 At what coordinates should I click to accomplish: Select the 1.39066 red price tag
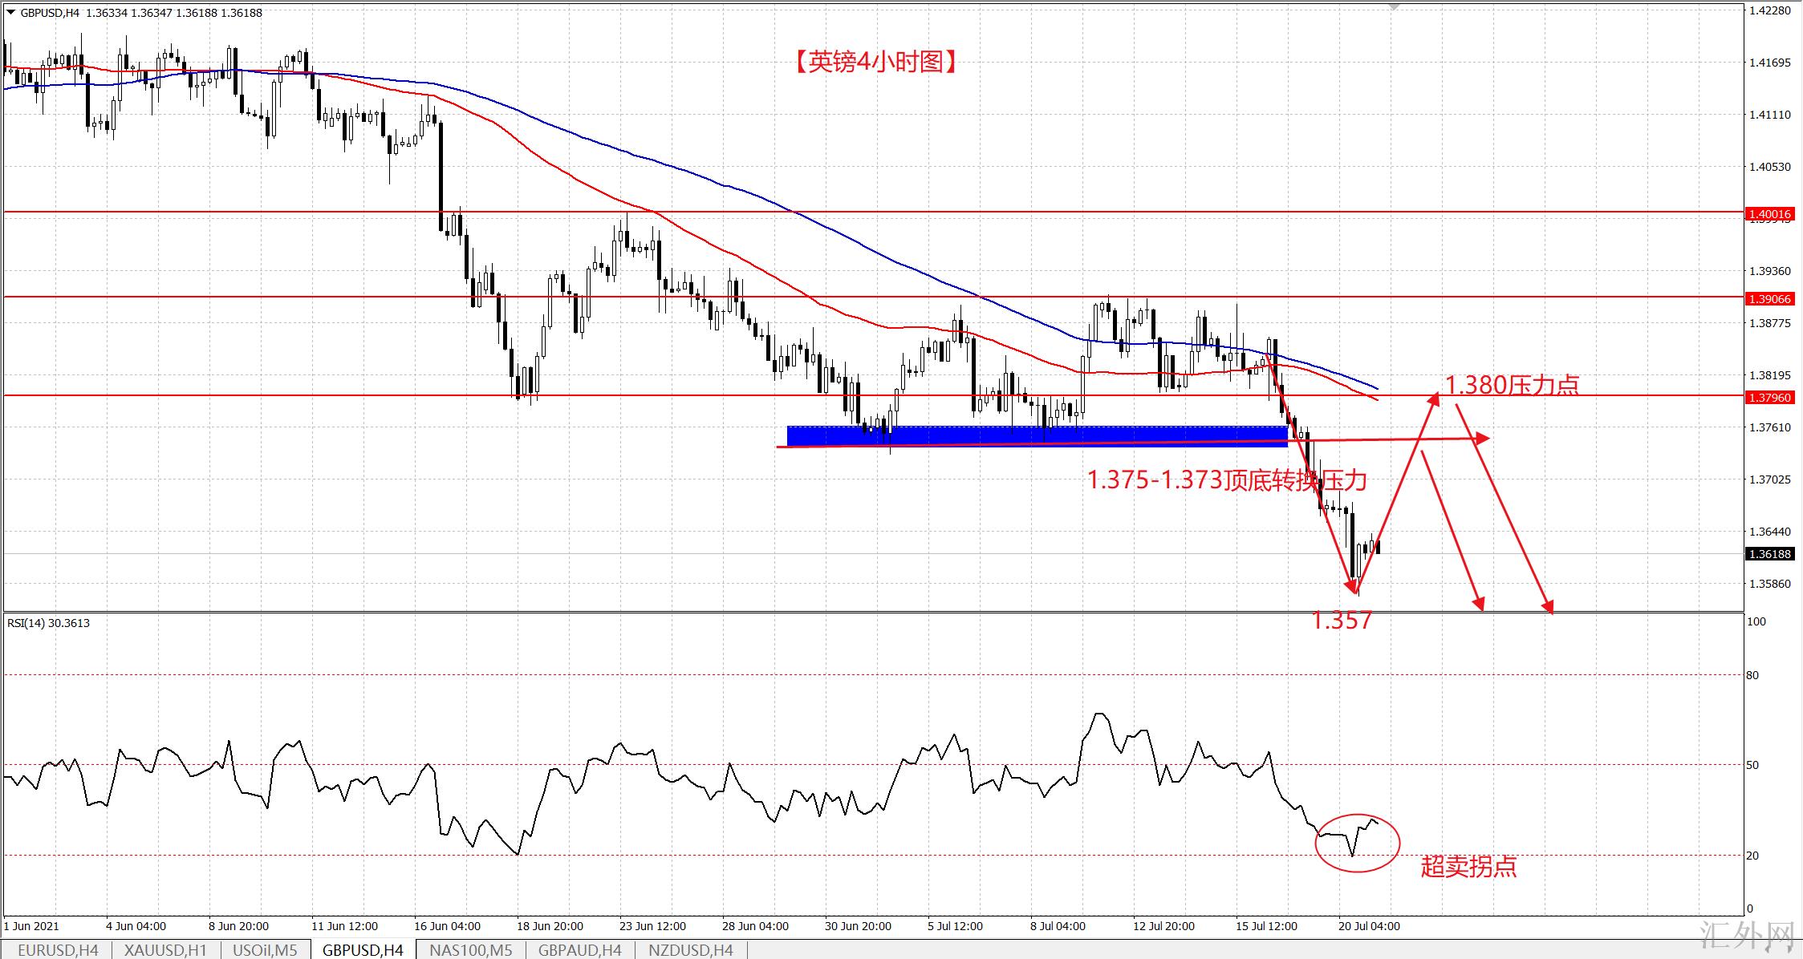coord(1769,299)
